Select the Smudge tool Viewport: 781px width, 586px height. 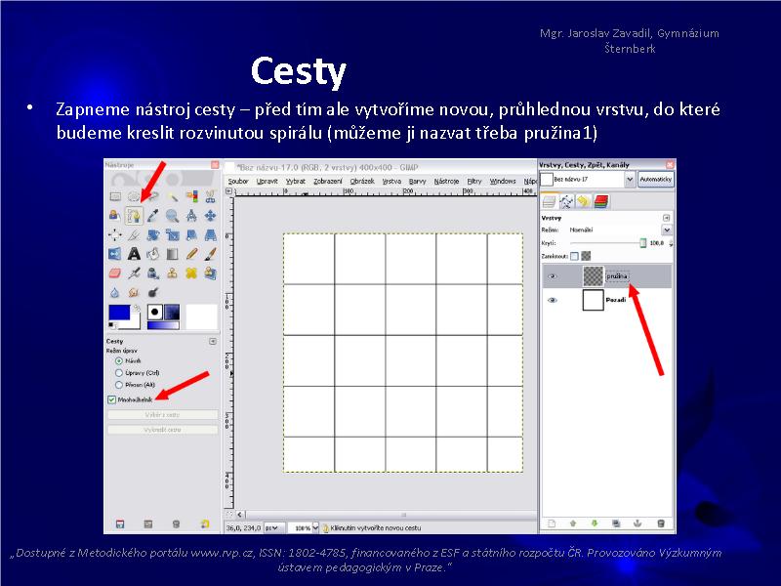click(x=134, y=292)
